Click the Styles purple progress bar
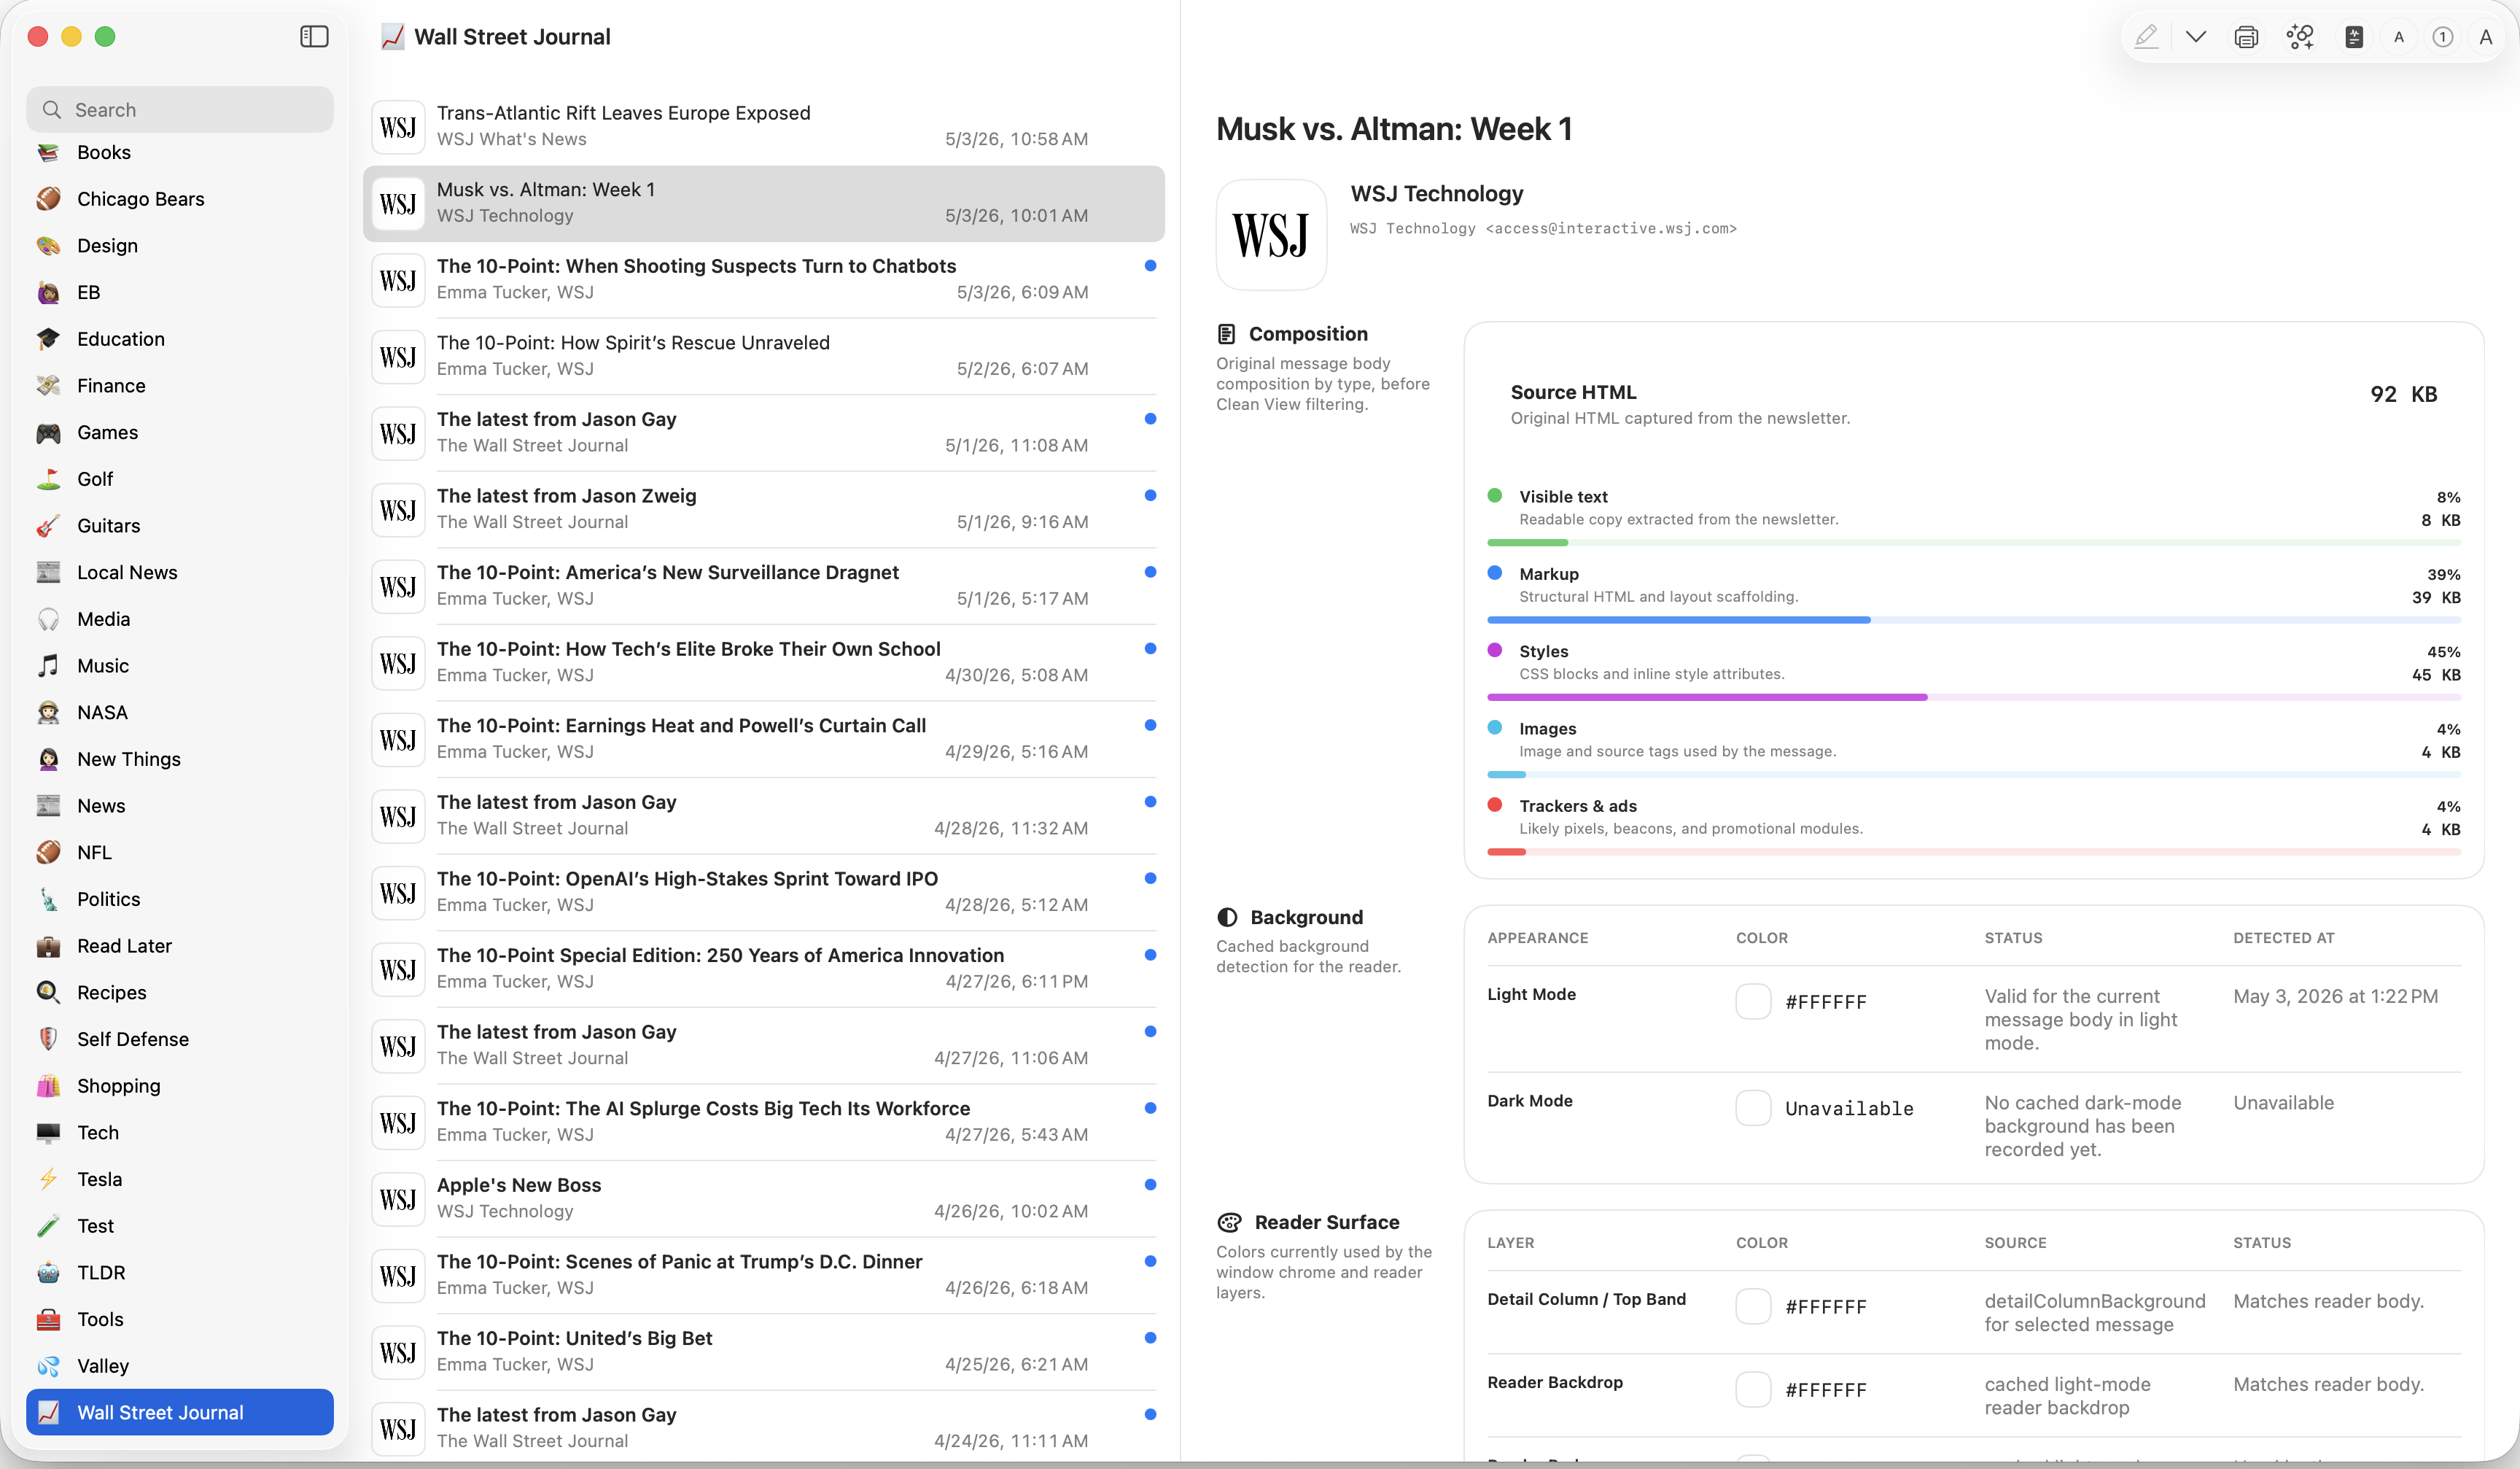The image size is (2520, 1469). tap(1974, 697)
